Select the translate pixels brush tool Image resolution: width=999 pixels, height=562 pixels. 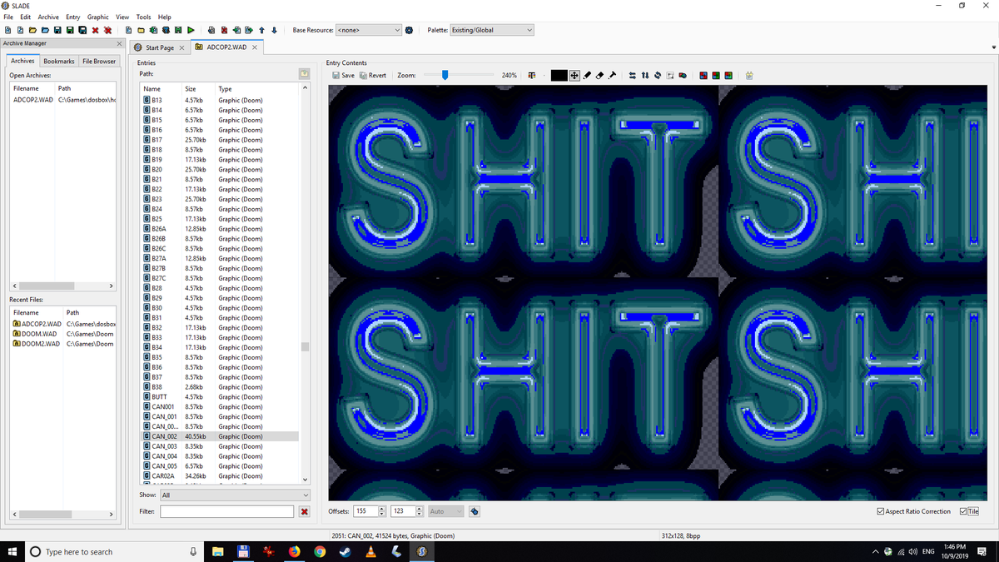click(x=612, y=75)
